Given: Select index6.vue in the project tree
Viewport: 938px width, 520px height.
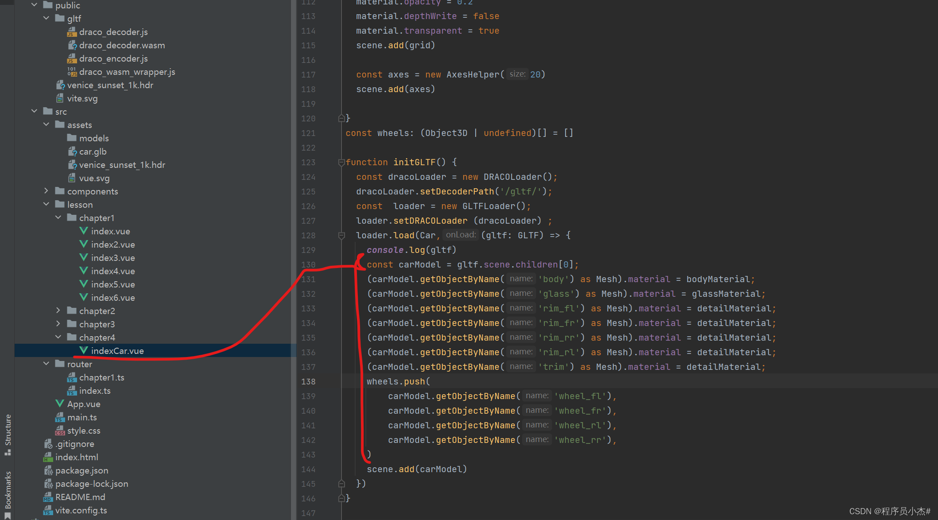Looking at the screenshot, I should click(x=113, y=298).
